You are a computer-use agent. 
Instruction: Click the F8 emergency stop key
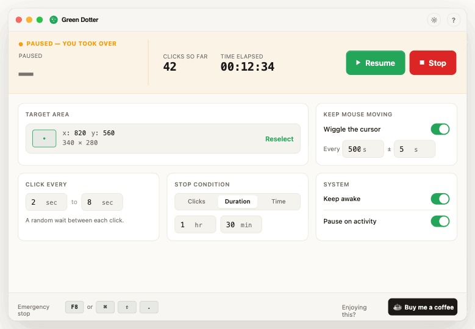pyautogui.click(x=74, y=307)
